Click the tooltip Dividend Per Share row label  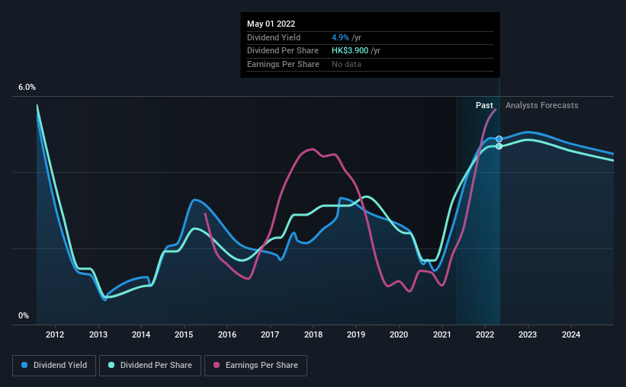coord(283,51)
